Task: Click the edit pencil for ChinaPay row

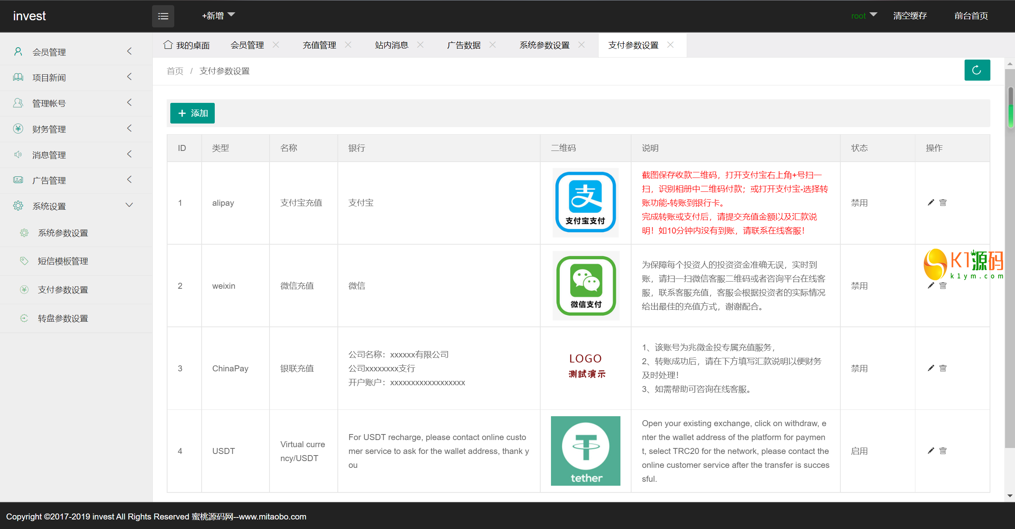Action: point(930,368)
